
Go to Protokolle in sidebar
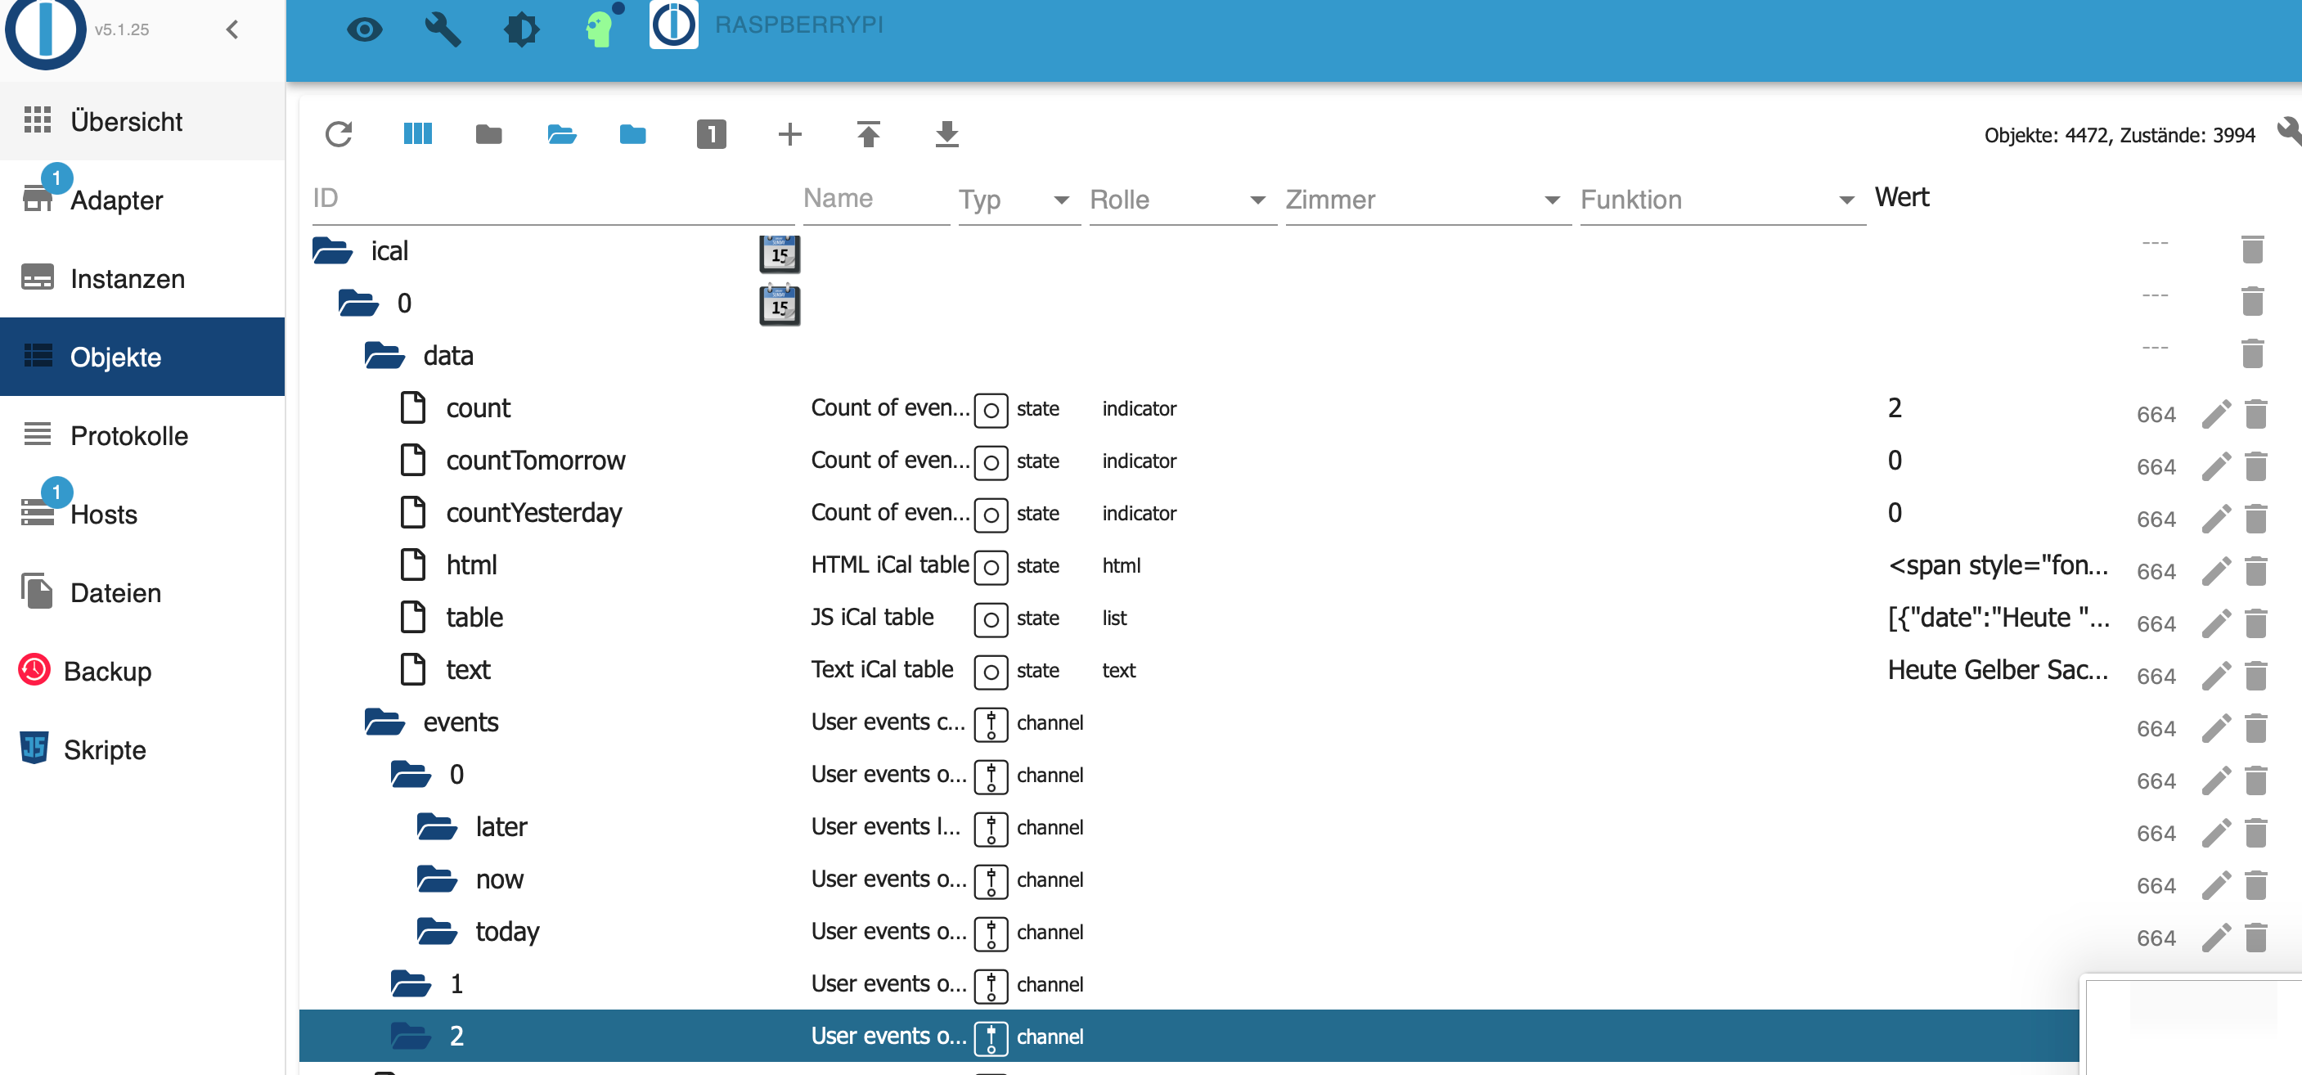128,435
